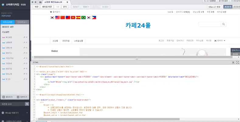Click the 화면추가 plus icon button

(18, 97)
